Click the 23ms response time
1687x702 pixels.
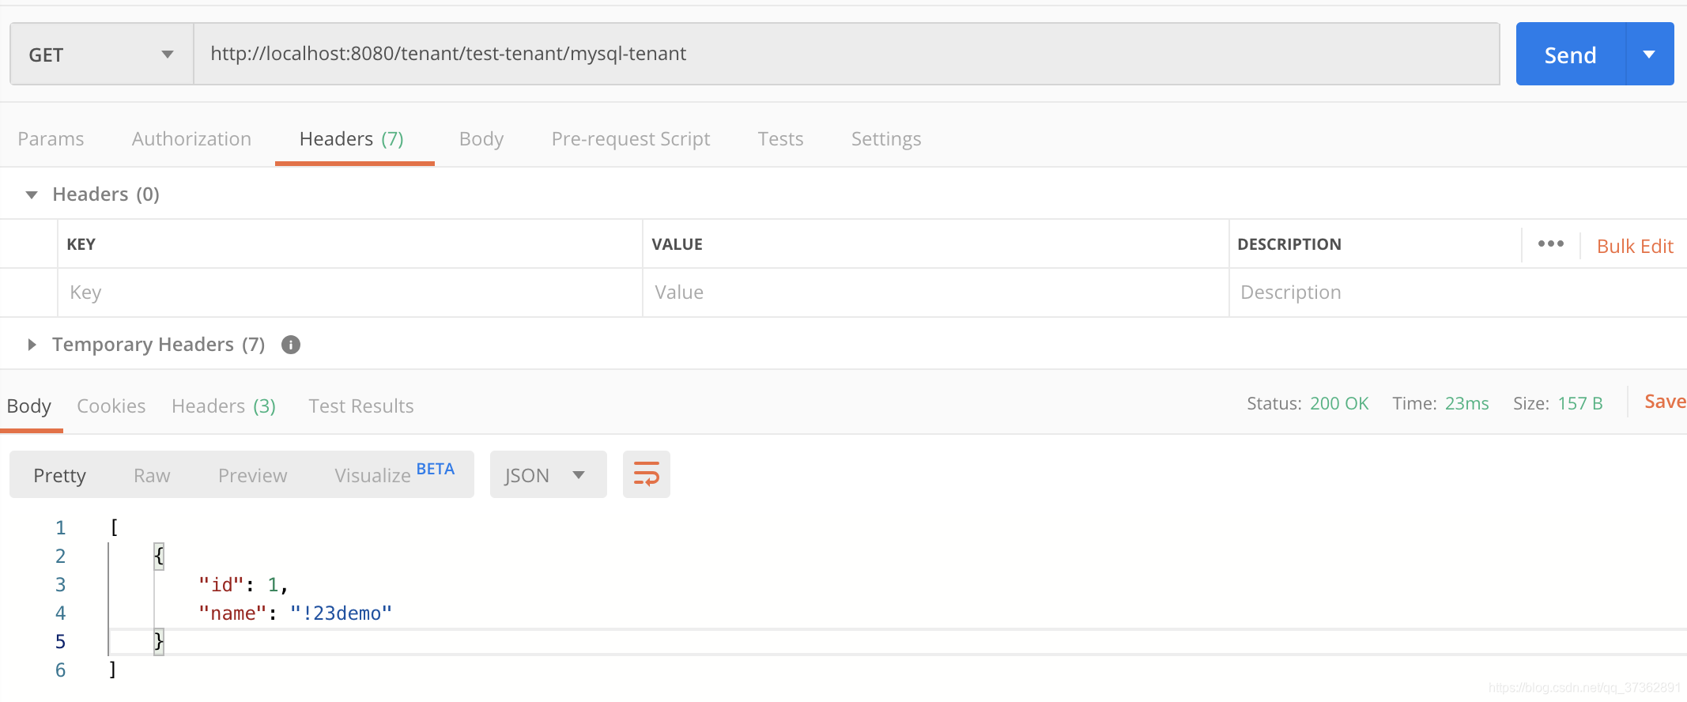pyautogui.click(x=1466, y=403)
